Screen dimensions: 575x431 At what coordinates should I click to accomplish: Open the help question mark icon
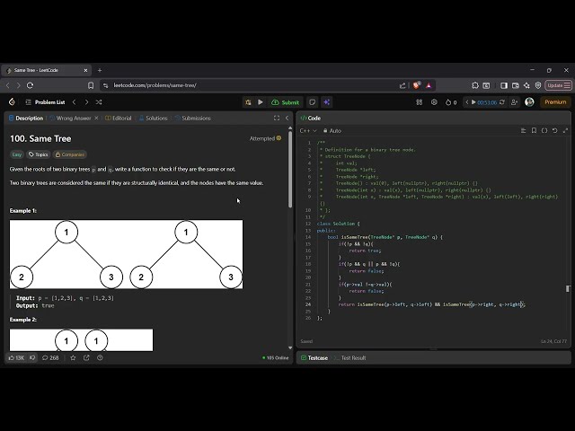tap(100, 357)
